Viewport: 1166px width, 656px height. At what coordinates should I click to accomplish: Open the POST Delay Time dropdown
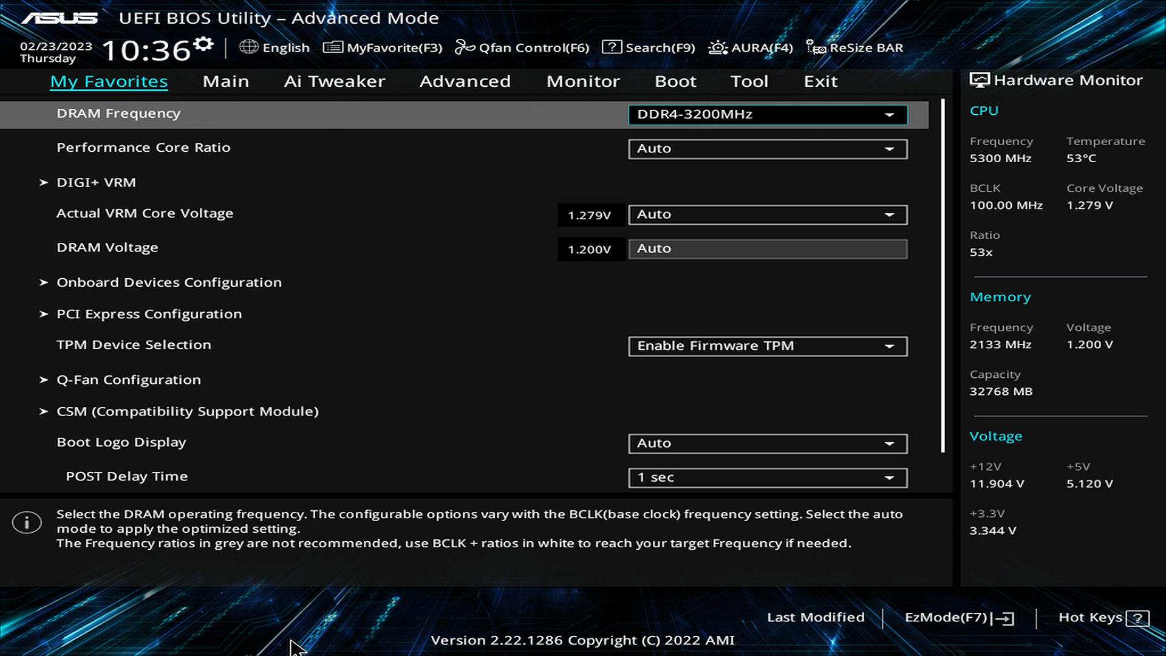(x=768, y=477)
